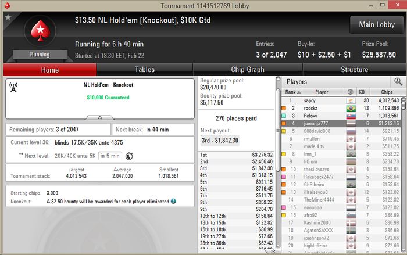Click the knockout bounty info icon
407x255 pixels.
point(173,202)
